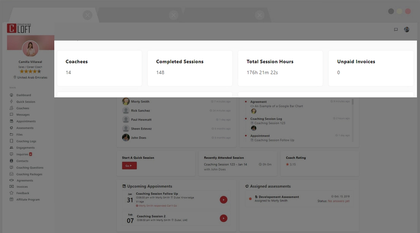Open the Invoices icon in the sidebar
This screenshot has width=420, height=233.
[13, 187]
